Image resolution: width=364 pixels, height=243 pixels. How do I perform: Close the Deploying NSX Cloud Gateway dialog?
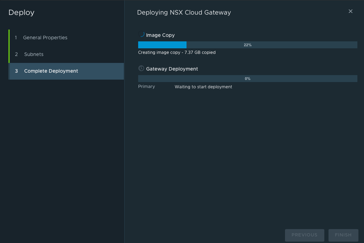350,11
